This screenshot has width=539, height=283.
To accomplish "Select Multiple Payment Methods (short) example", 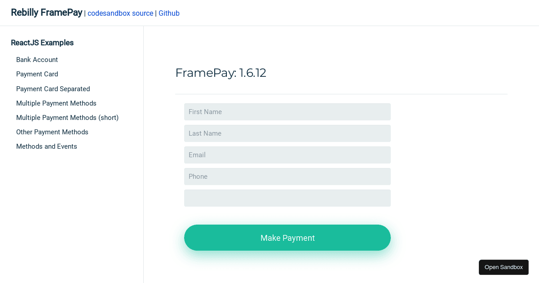I will [67, 118].
